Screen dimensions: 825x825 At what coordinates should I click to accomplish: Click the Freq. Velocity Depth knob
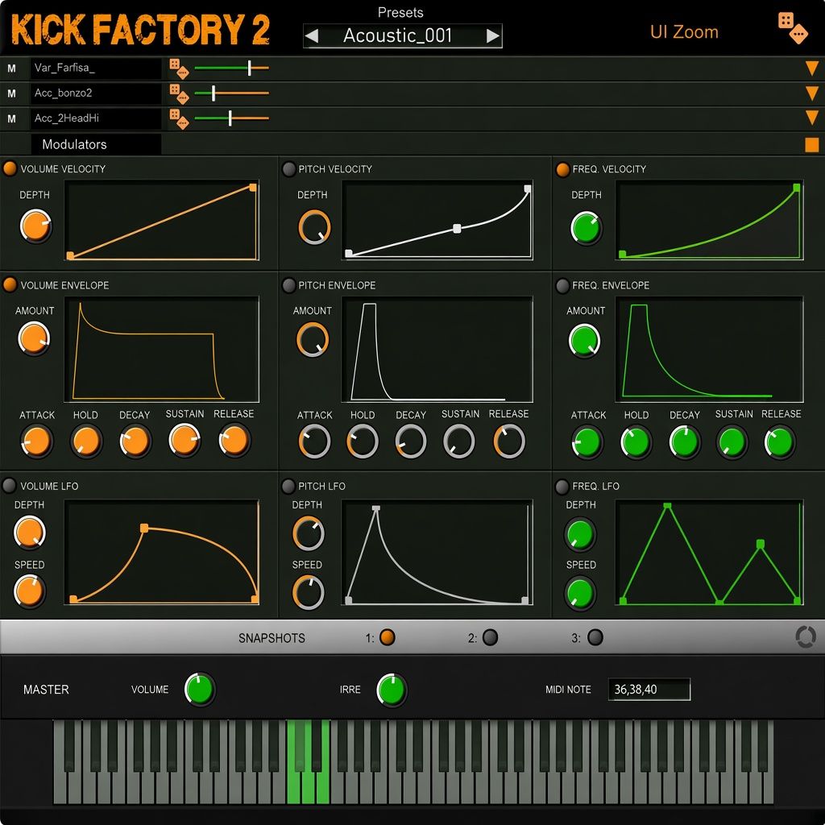[x=587, y=228]
